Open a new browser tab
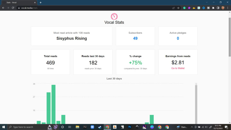The width and height of the screenshot is (231, 130). tap(40, 3)
